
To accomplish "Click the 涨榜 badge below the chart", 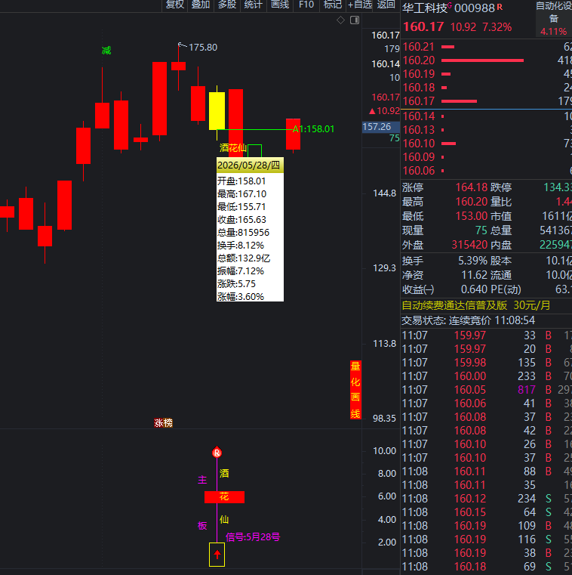I will 163,423.
